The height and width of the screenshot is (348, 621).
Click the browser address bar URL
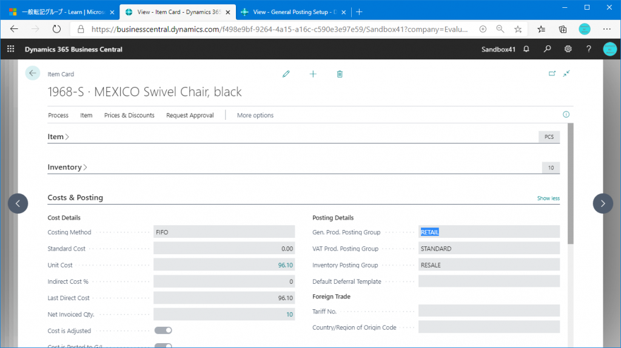pyautogui.click(x=279, y=29)
